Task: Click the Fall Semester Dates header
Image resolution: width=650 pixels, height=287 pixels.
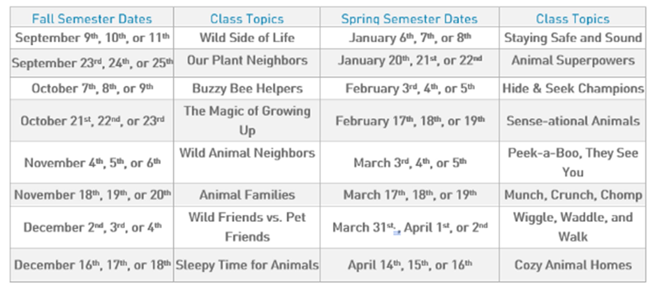Action: click(92, 19)
